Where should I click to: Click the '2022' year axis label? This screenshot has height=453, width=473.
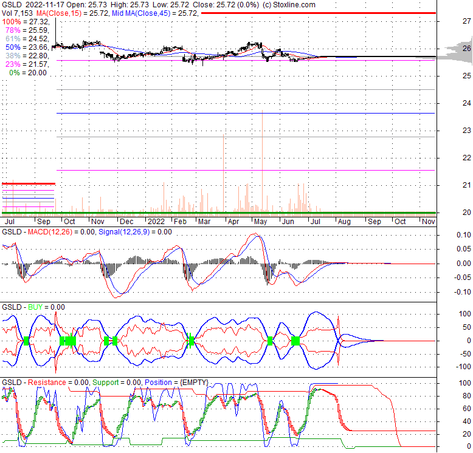tap(156, 222)
